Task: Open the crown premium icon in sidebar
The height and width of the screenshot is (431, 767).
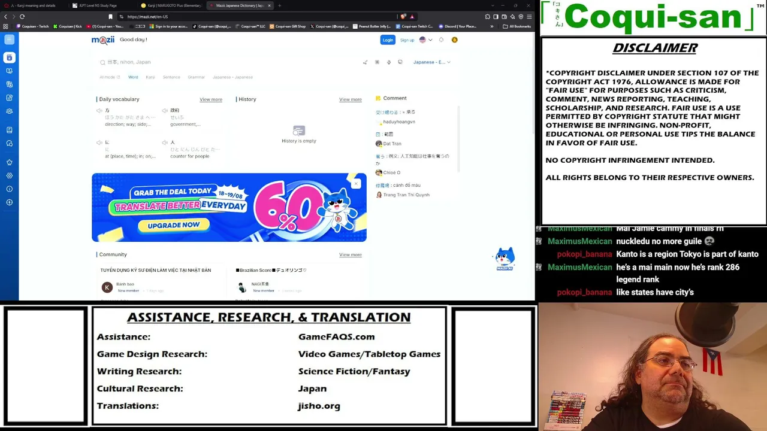Action: pyautogui.click(x=9, y=162)
